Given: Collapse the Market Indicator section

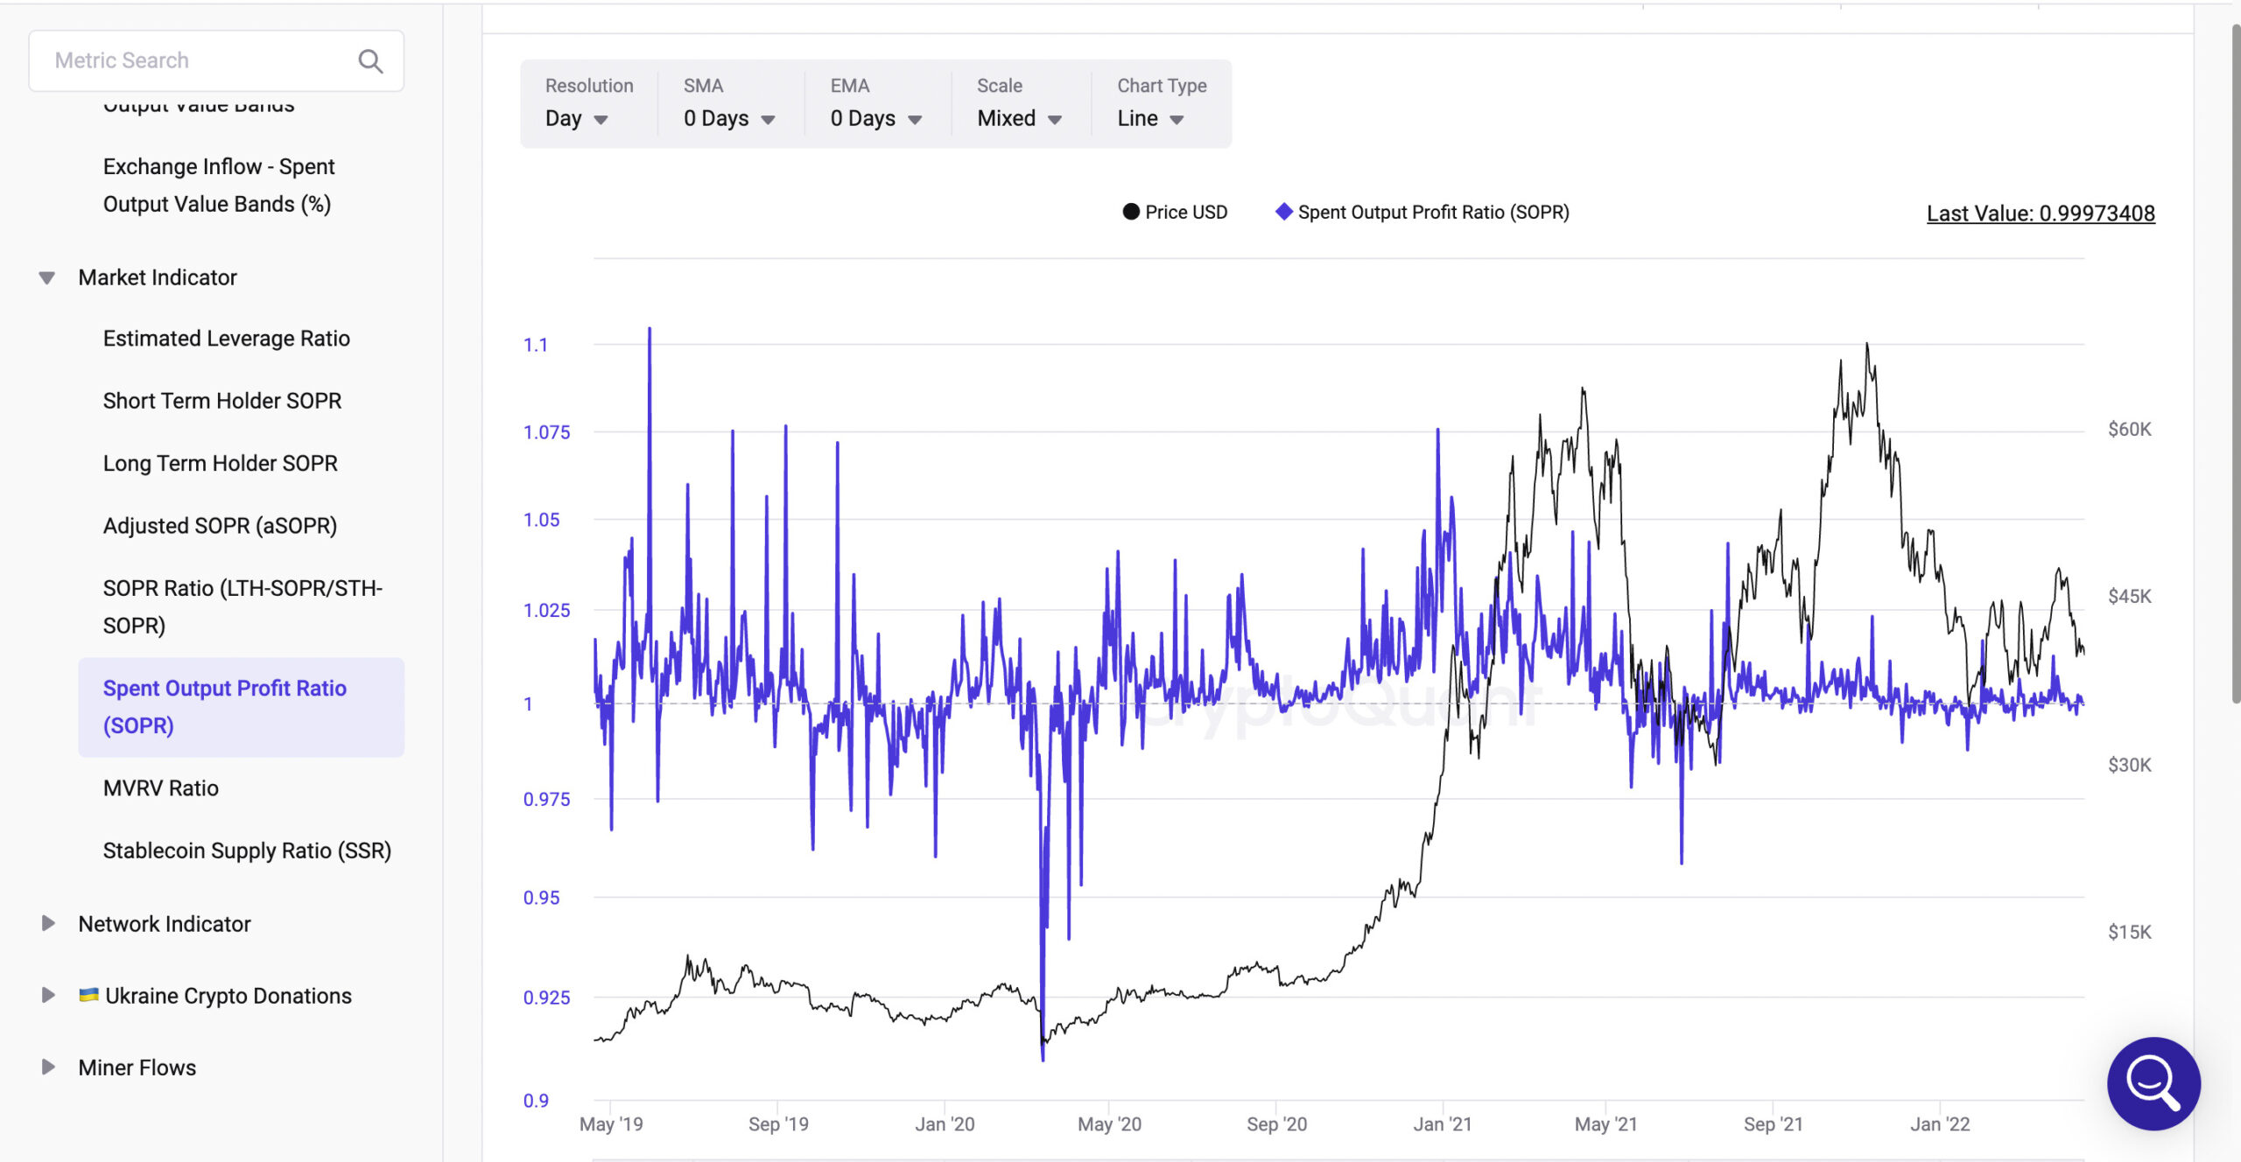Looking at the screenshot, I should pyautogui.click(x=47, y=277).
